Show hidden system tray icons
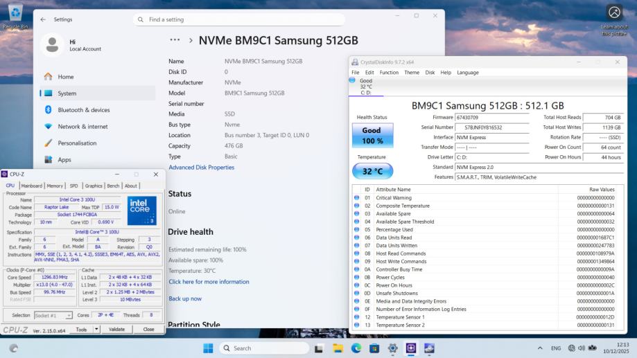 click(540, 348)
